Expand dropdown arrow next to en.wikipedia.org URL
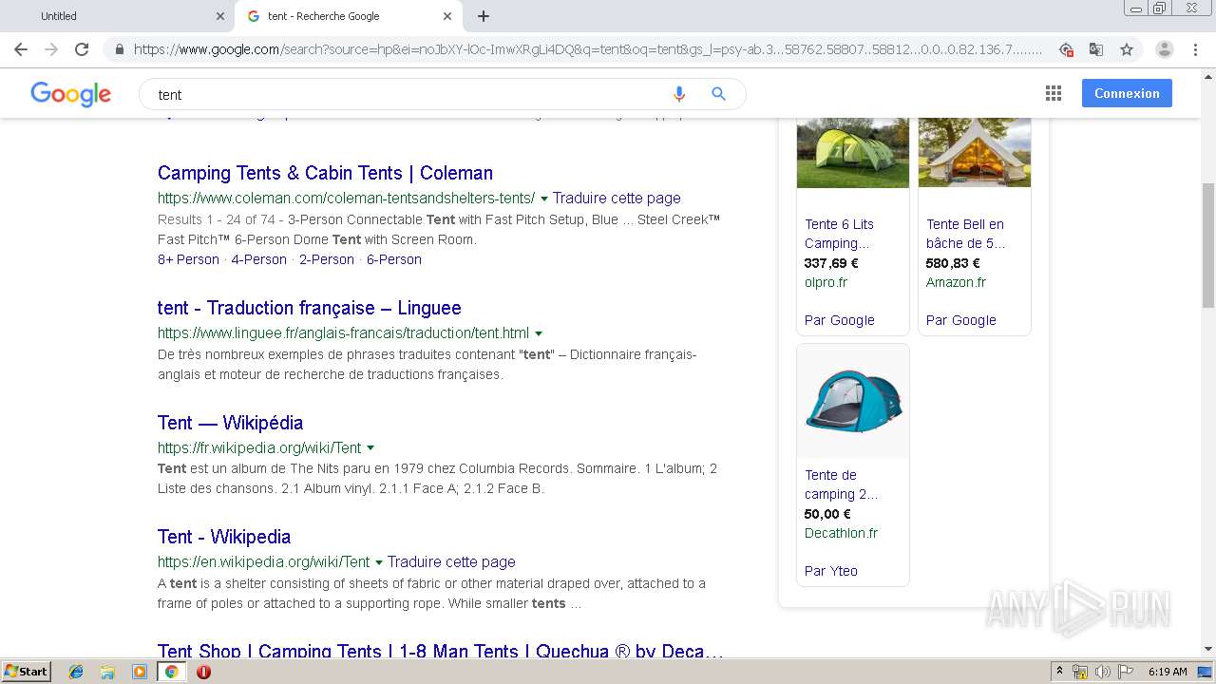This screenshot has height=684, width=1216. pyautogui.click(x=379, y=562)
